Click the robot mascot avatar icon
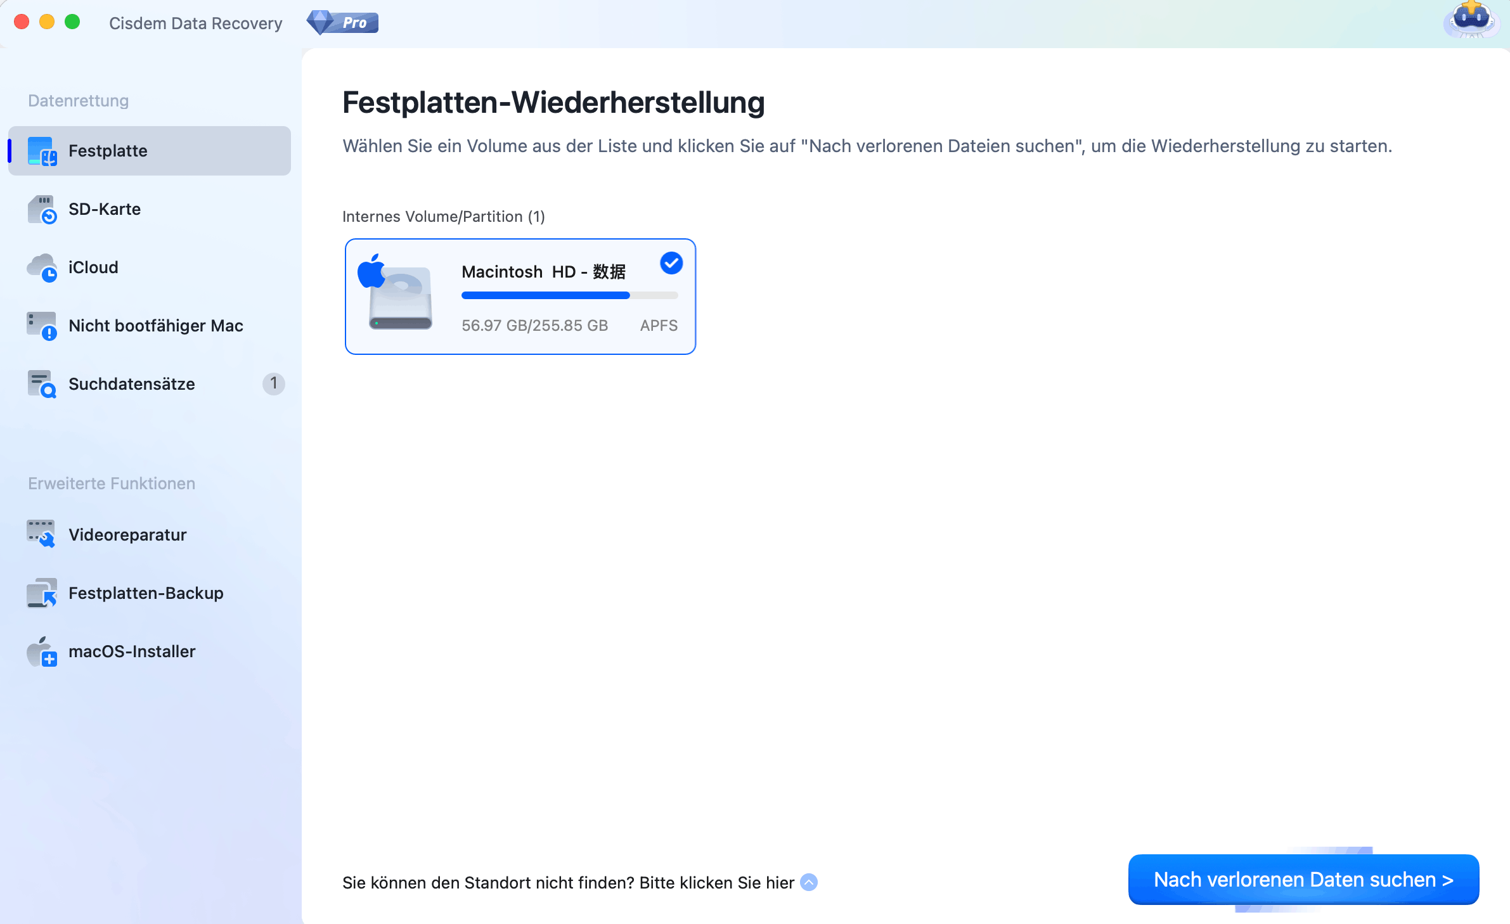1510x924 pixels. pyautogui.click(x=1471, y=20)
